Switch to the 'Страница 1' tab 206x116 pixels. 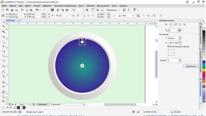point(42,104)
